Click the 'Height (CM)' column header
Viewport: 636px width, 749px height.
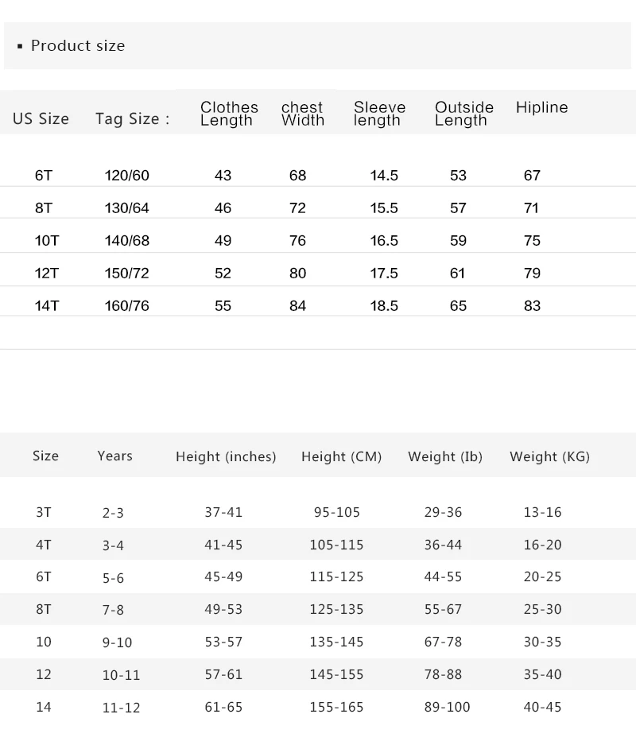point(341,456)
